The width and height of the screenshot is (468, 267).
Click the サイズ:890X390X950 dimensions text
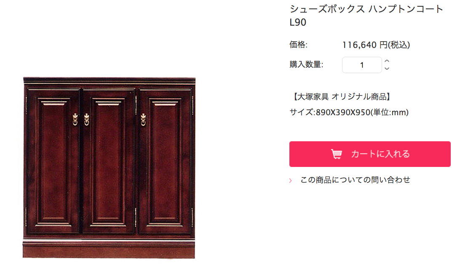tap(349, 112)
